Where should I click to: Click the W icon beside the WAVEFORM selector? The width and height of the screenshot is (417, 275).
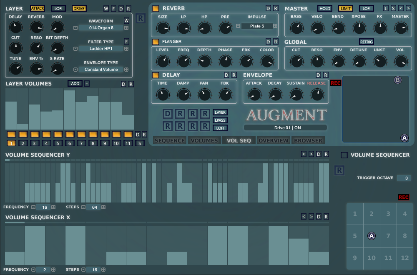click(x=126, y=20)
